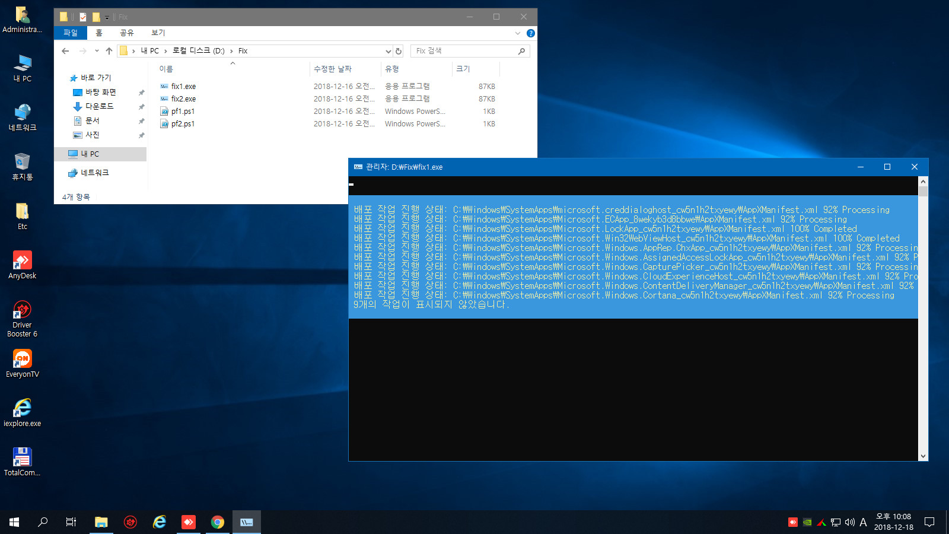Open AnyDesk from the taskbar
949x534 pixels.
189,522
